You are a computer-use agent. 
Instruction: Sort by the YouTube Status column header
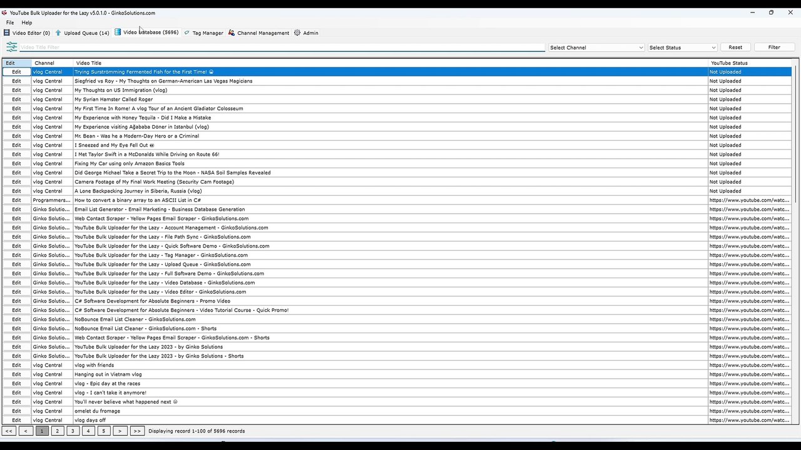coord(750,63)
